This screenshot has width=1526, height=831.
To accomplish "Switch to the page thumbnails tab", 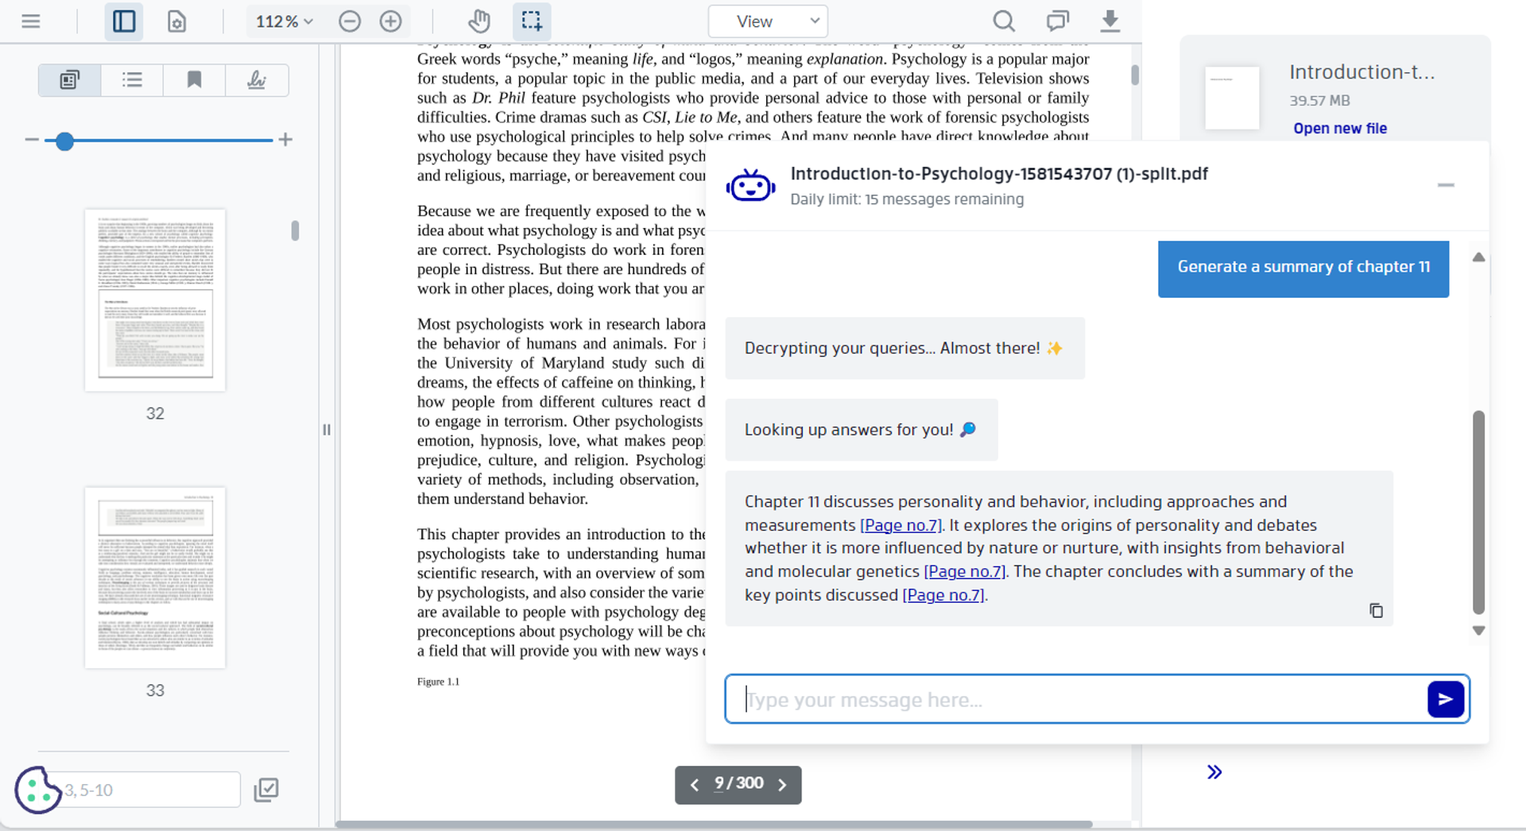I will pos(70,80).
